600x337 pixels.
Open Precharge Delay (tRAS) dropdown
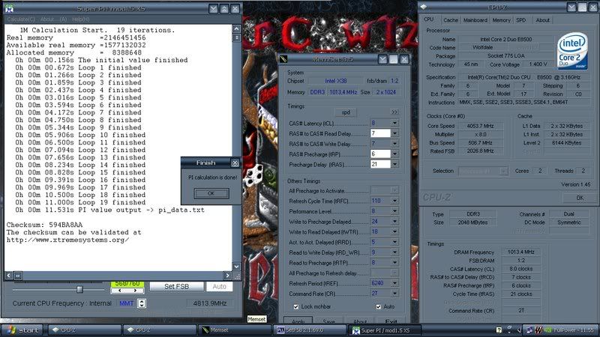point(394,164)
